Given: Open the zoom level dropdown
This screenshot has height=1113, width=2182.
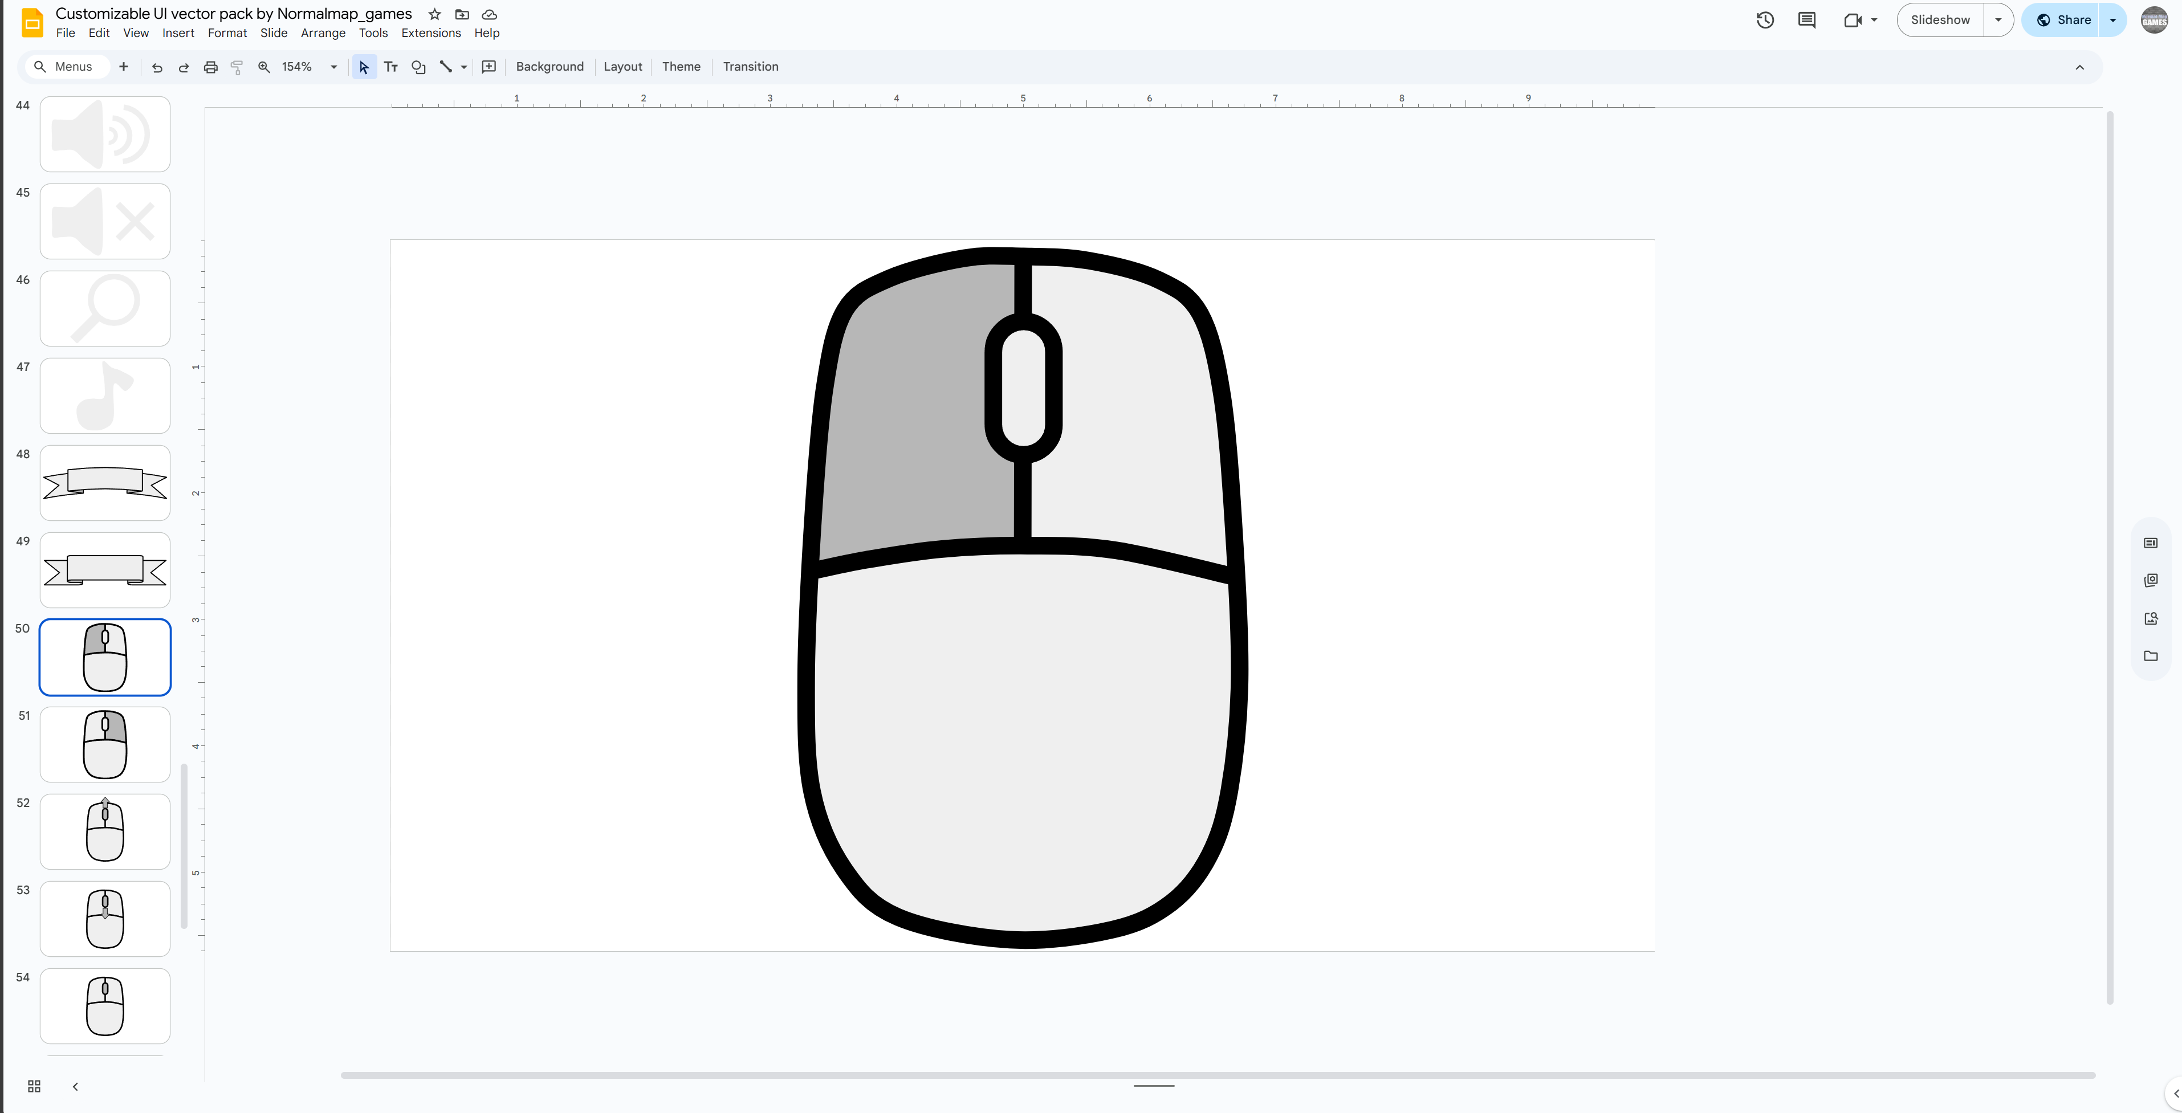Looking at the screenshot, I should [x=333, y=67].
